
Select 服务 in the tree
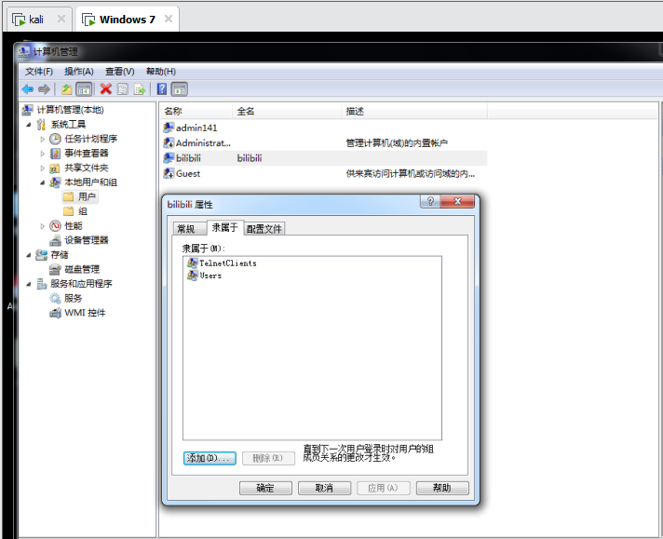73,299
